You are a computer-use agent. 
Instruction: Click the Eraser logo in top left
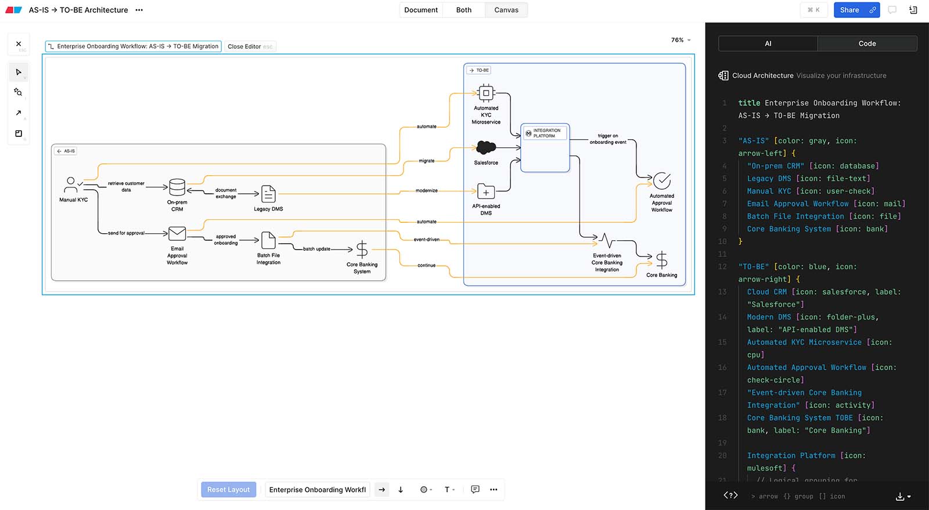point(13,10)
